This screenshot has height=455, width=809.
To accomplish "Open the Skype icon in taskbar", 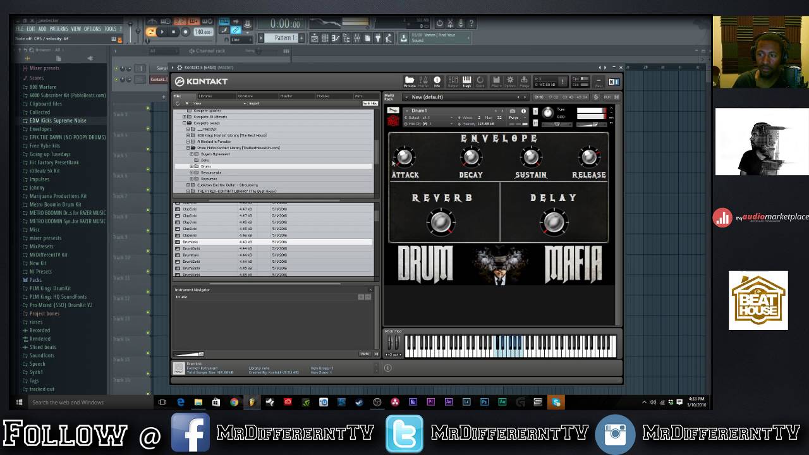I will tap(557, 402).
